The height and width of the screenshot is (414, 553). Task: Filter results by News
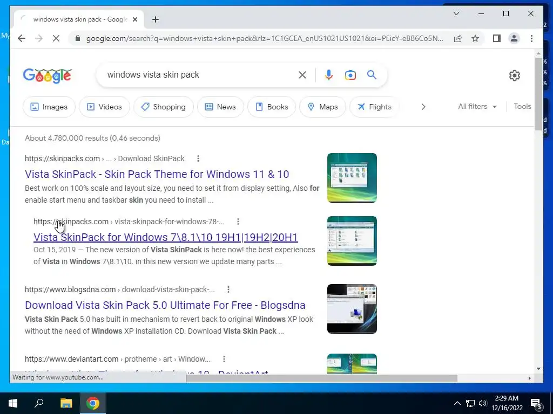point(220,107)
